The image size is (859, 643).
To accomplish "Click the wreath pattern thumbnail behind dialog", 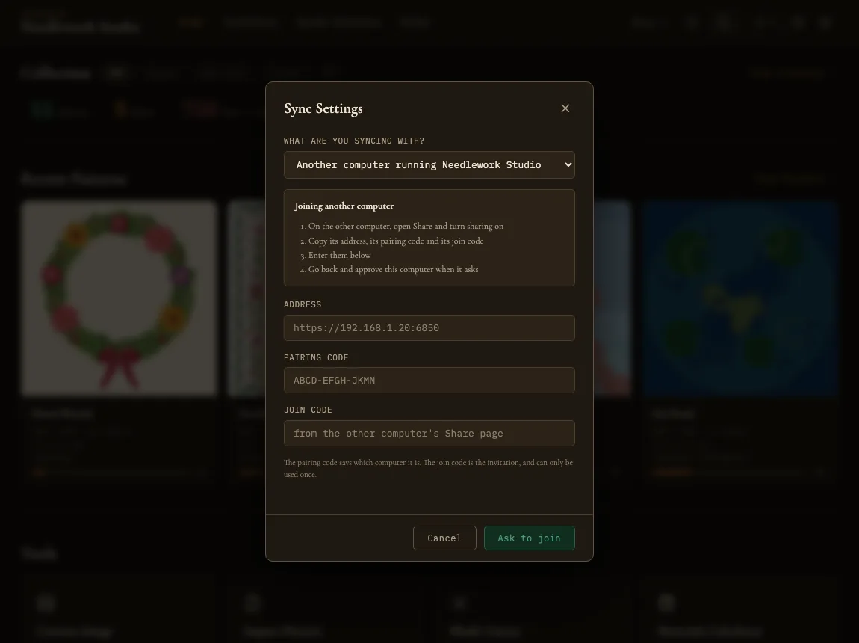I will pos(119,298).
